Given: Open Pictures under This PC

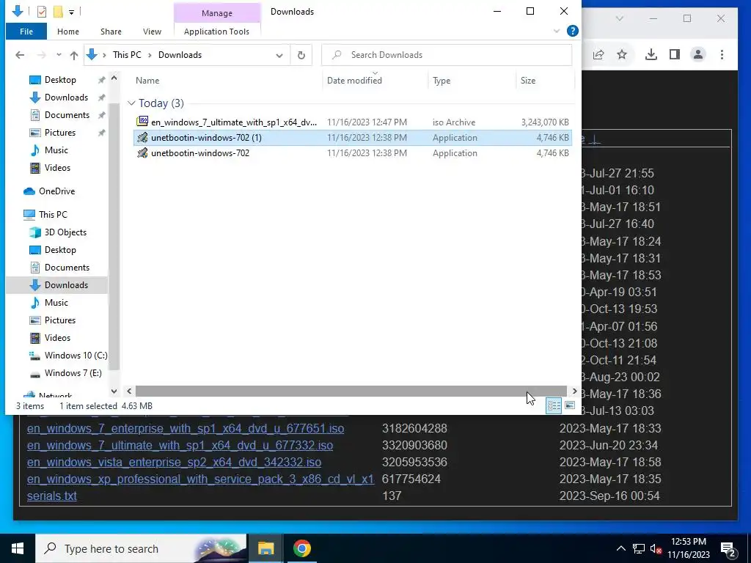Looking at the screenshot, I should [x=60, y=320].
